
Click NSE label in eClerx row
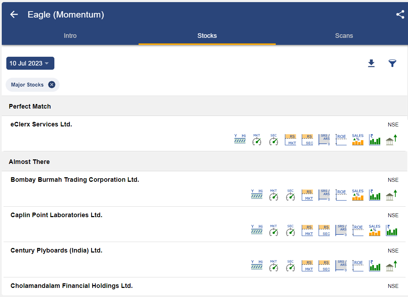(x=393, y=124)
